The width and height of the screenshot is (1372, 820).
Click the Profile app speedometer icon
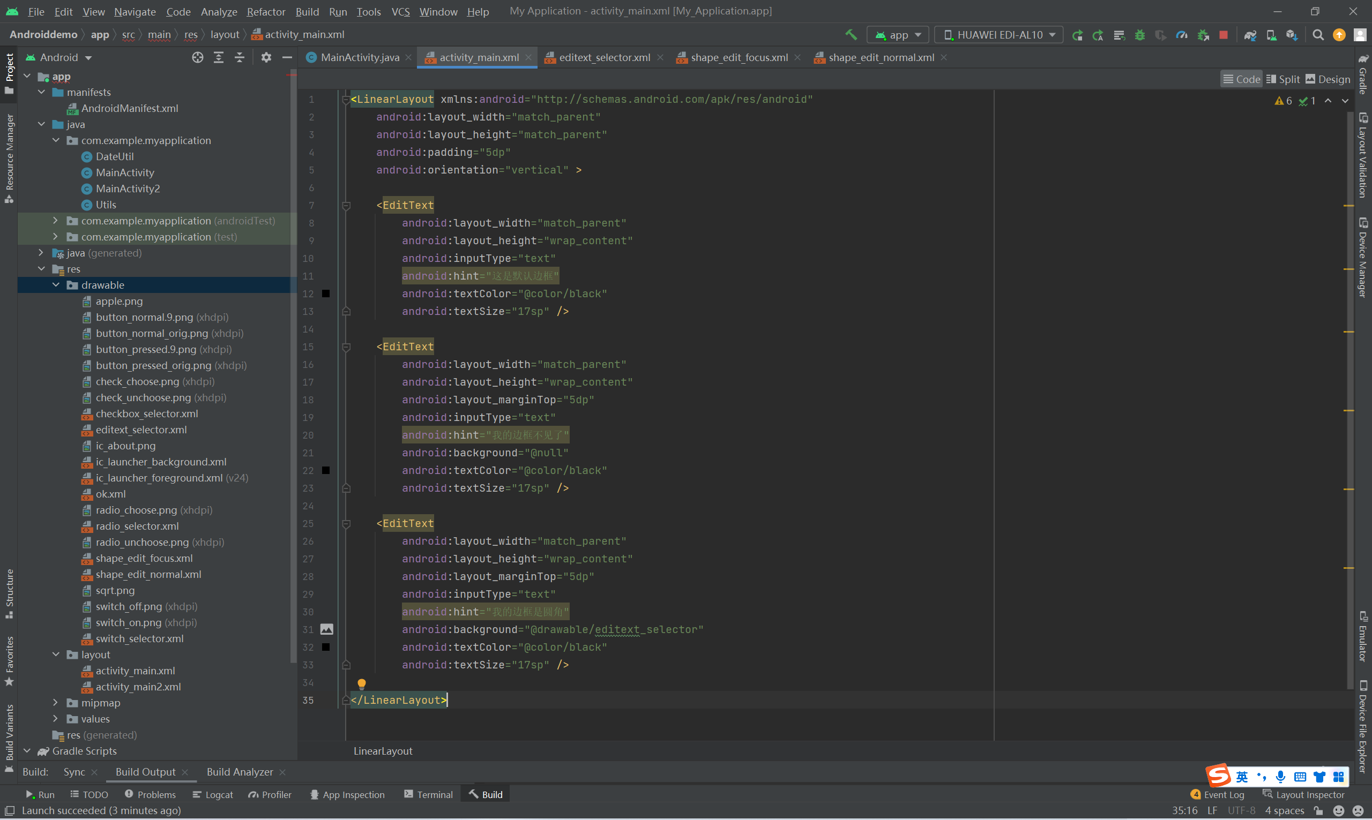1181,35
